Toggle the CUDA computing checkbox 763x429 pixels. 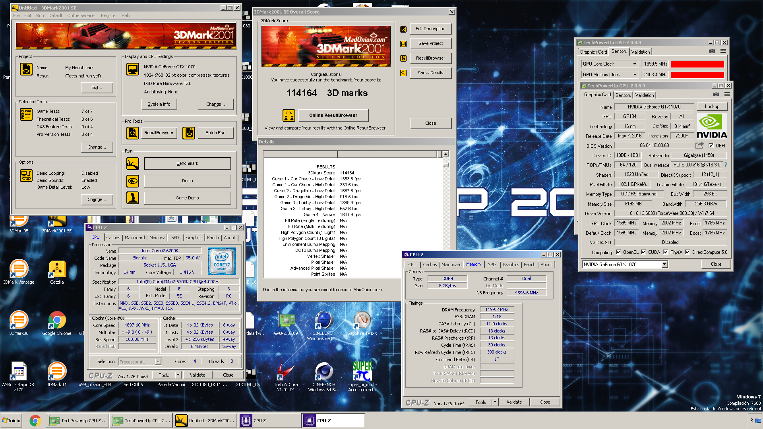click(x=643, y=252)
